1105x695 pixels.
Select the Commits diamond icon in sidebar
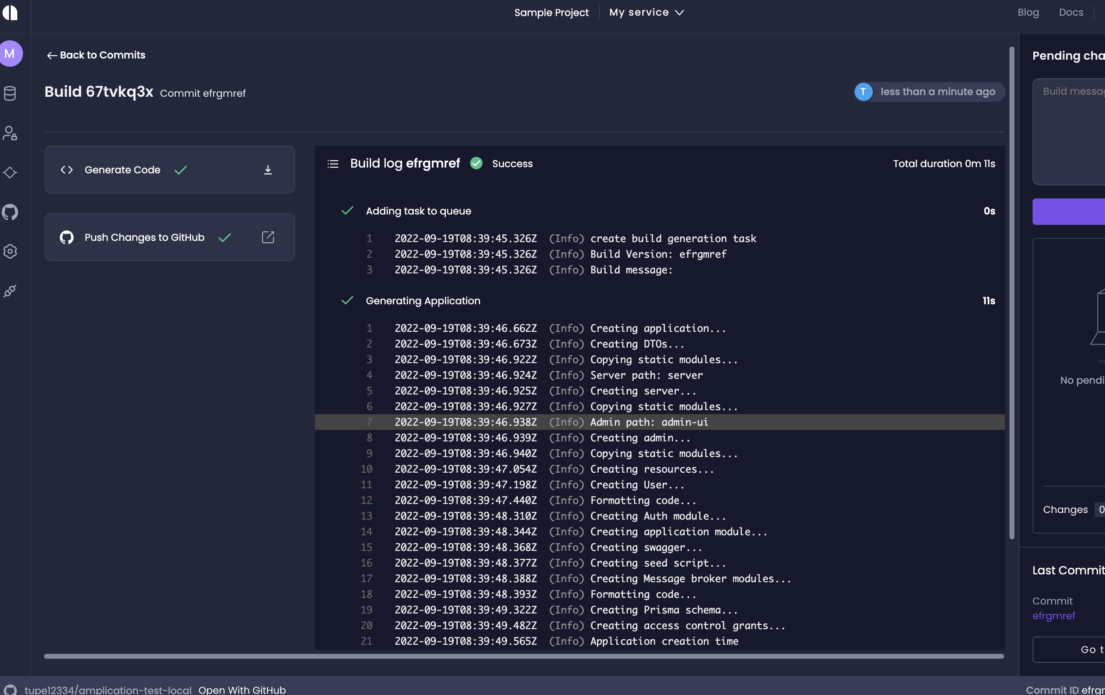(x=10, y=173)
